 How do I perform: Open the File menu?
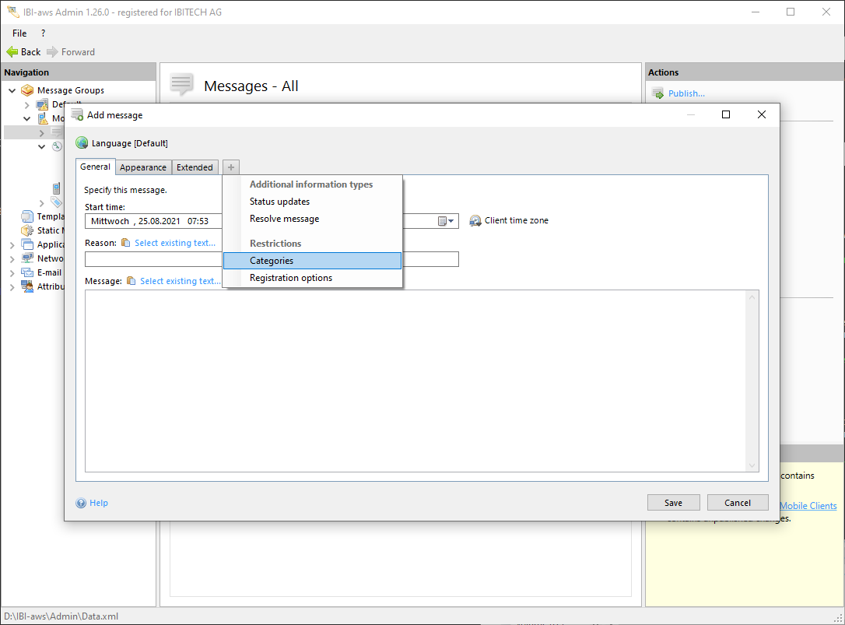point(19,33)
